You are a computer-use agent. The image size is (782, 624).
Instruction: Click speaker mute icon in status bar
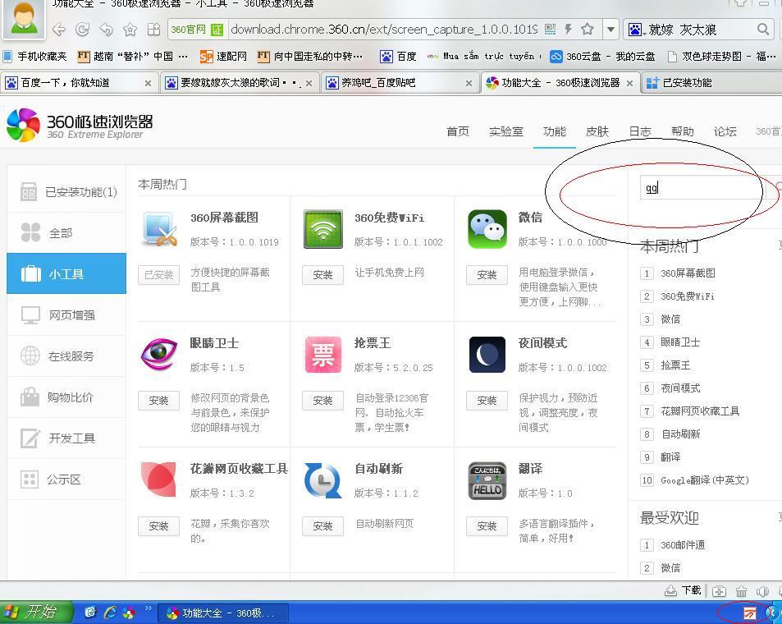[762, 591]
